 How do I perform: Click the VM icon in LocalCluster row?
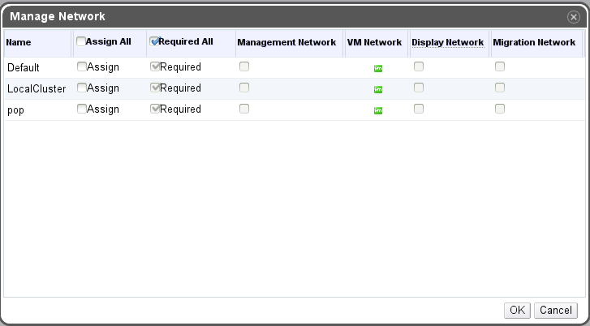click(377, 89)
